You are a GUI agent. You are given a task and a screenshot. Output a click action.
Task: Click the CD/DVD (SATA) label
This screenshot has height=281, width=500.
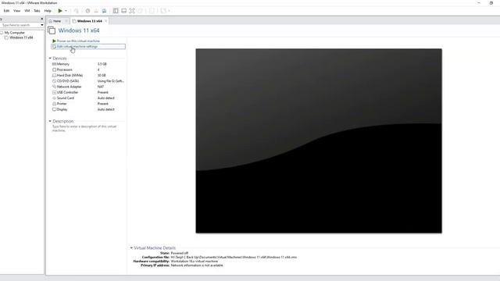point(68,81)
